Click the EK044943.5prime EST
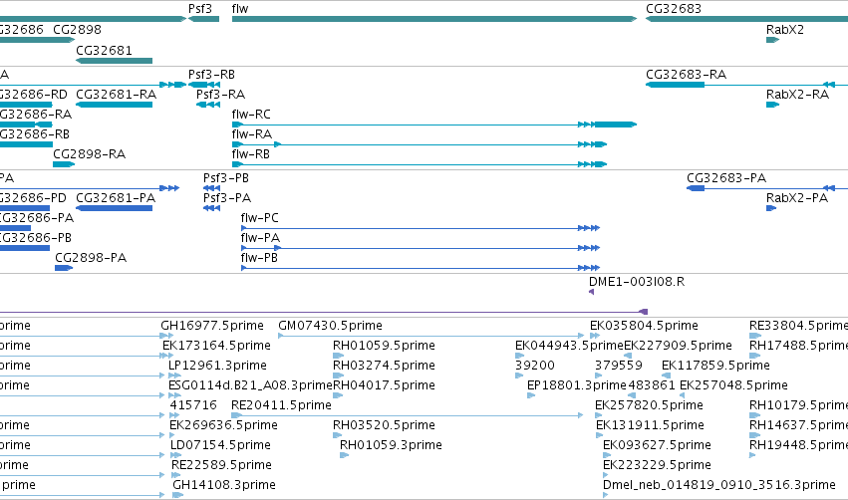This screenshot has width=848, height=500. point(569,346)
